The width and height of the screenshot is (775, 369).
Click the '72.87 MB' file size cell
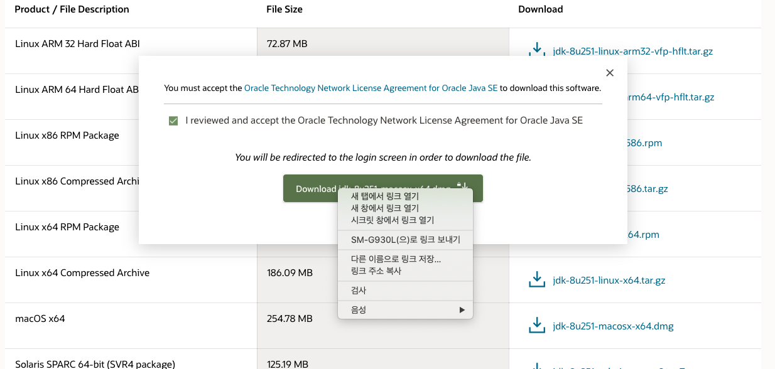(287, 44)
